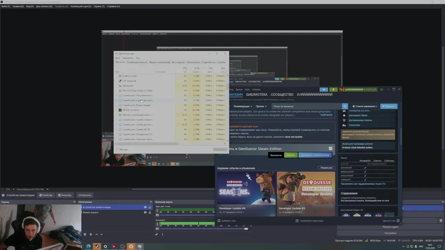Click the Режим студии button
This screenshot has width=445, height=250.
390,227
